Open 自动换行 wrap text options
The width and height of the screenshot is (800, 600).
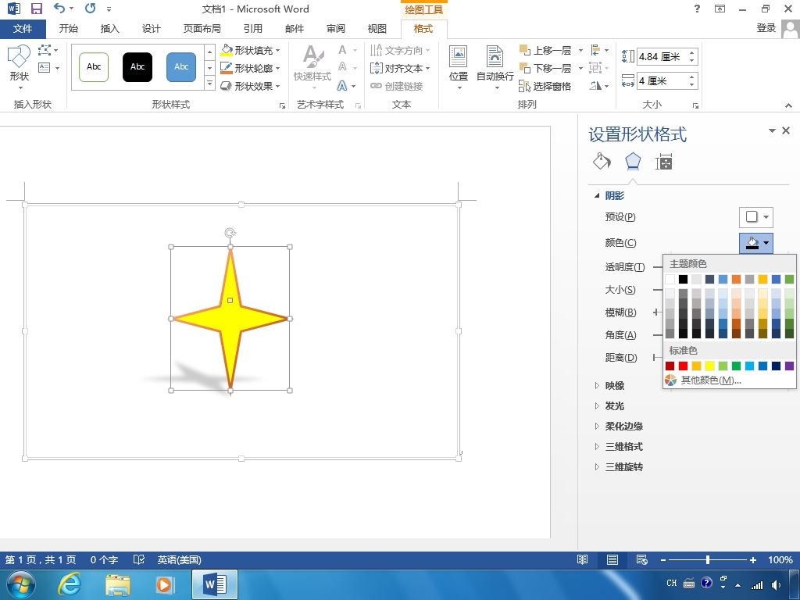tap(495, 67)
